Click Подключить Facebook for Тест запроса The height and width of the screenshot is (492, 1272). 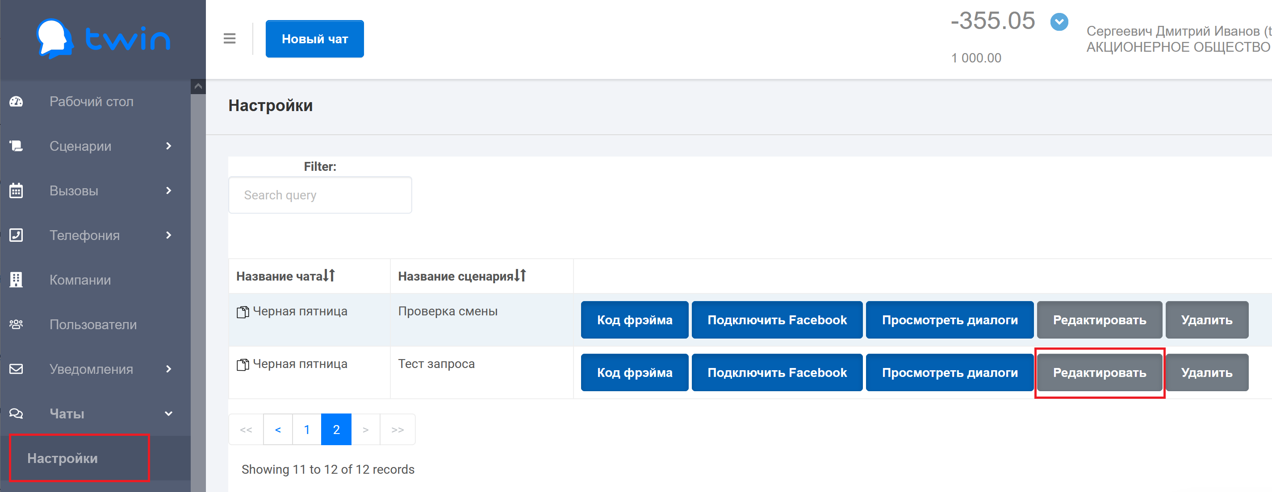(777, 373)
